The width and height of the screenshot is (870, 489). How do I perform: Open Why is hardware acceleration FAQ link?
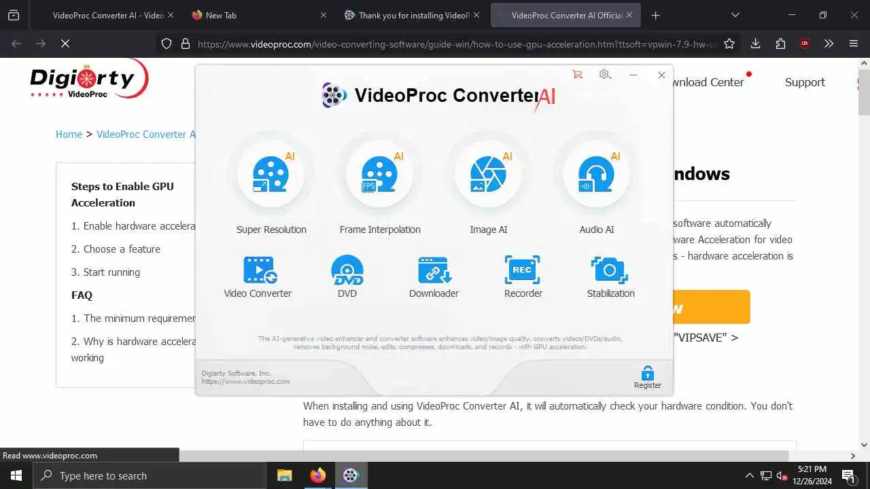(133, 349)
